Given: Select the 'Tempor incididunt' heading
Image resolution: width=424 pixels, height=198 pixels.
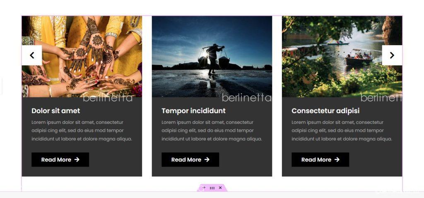Looking at the screenshot, I should click(193, 111).
